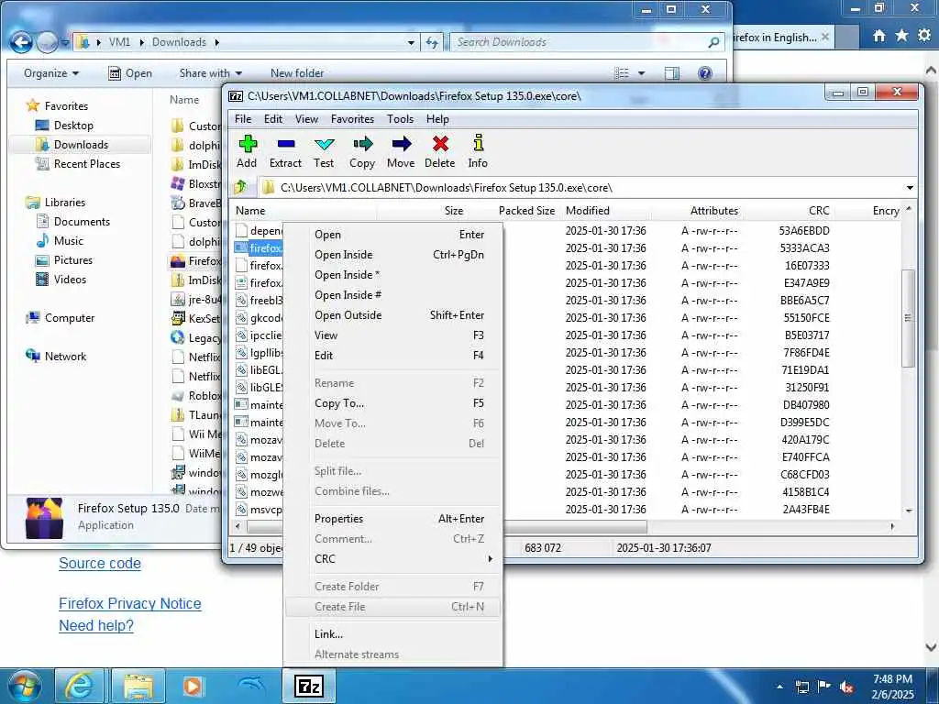Open view options dropdown arrow in Explorer
The width and height of the screenshot is (939, 704).
641,73
